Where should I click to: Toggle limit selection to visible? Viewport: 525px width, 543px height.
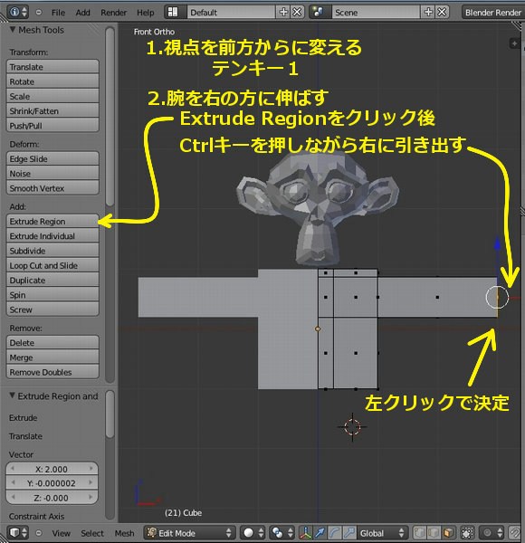coord(467,533)
